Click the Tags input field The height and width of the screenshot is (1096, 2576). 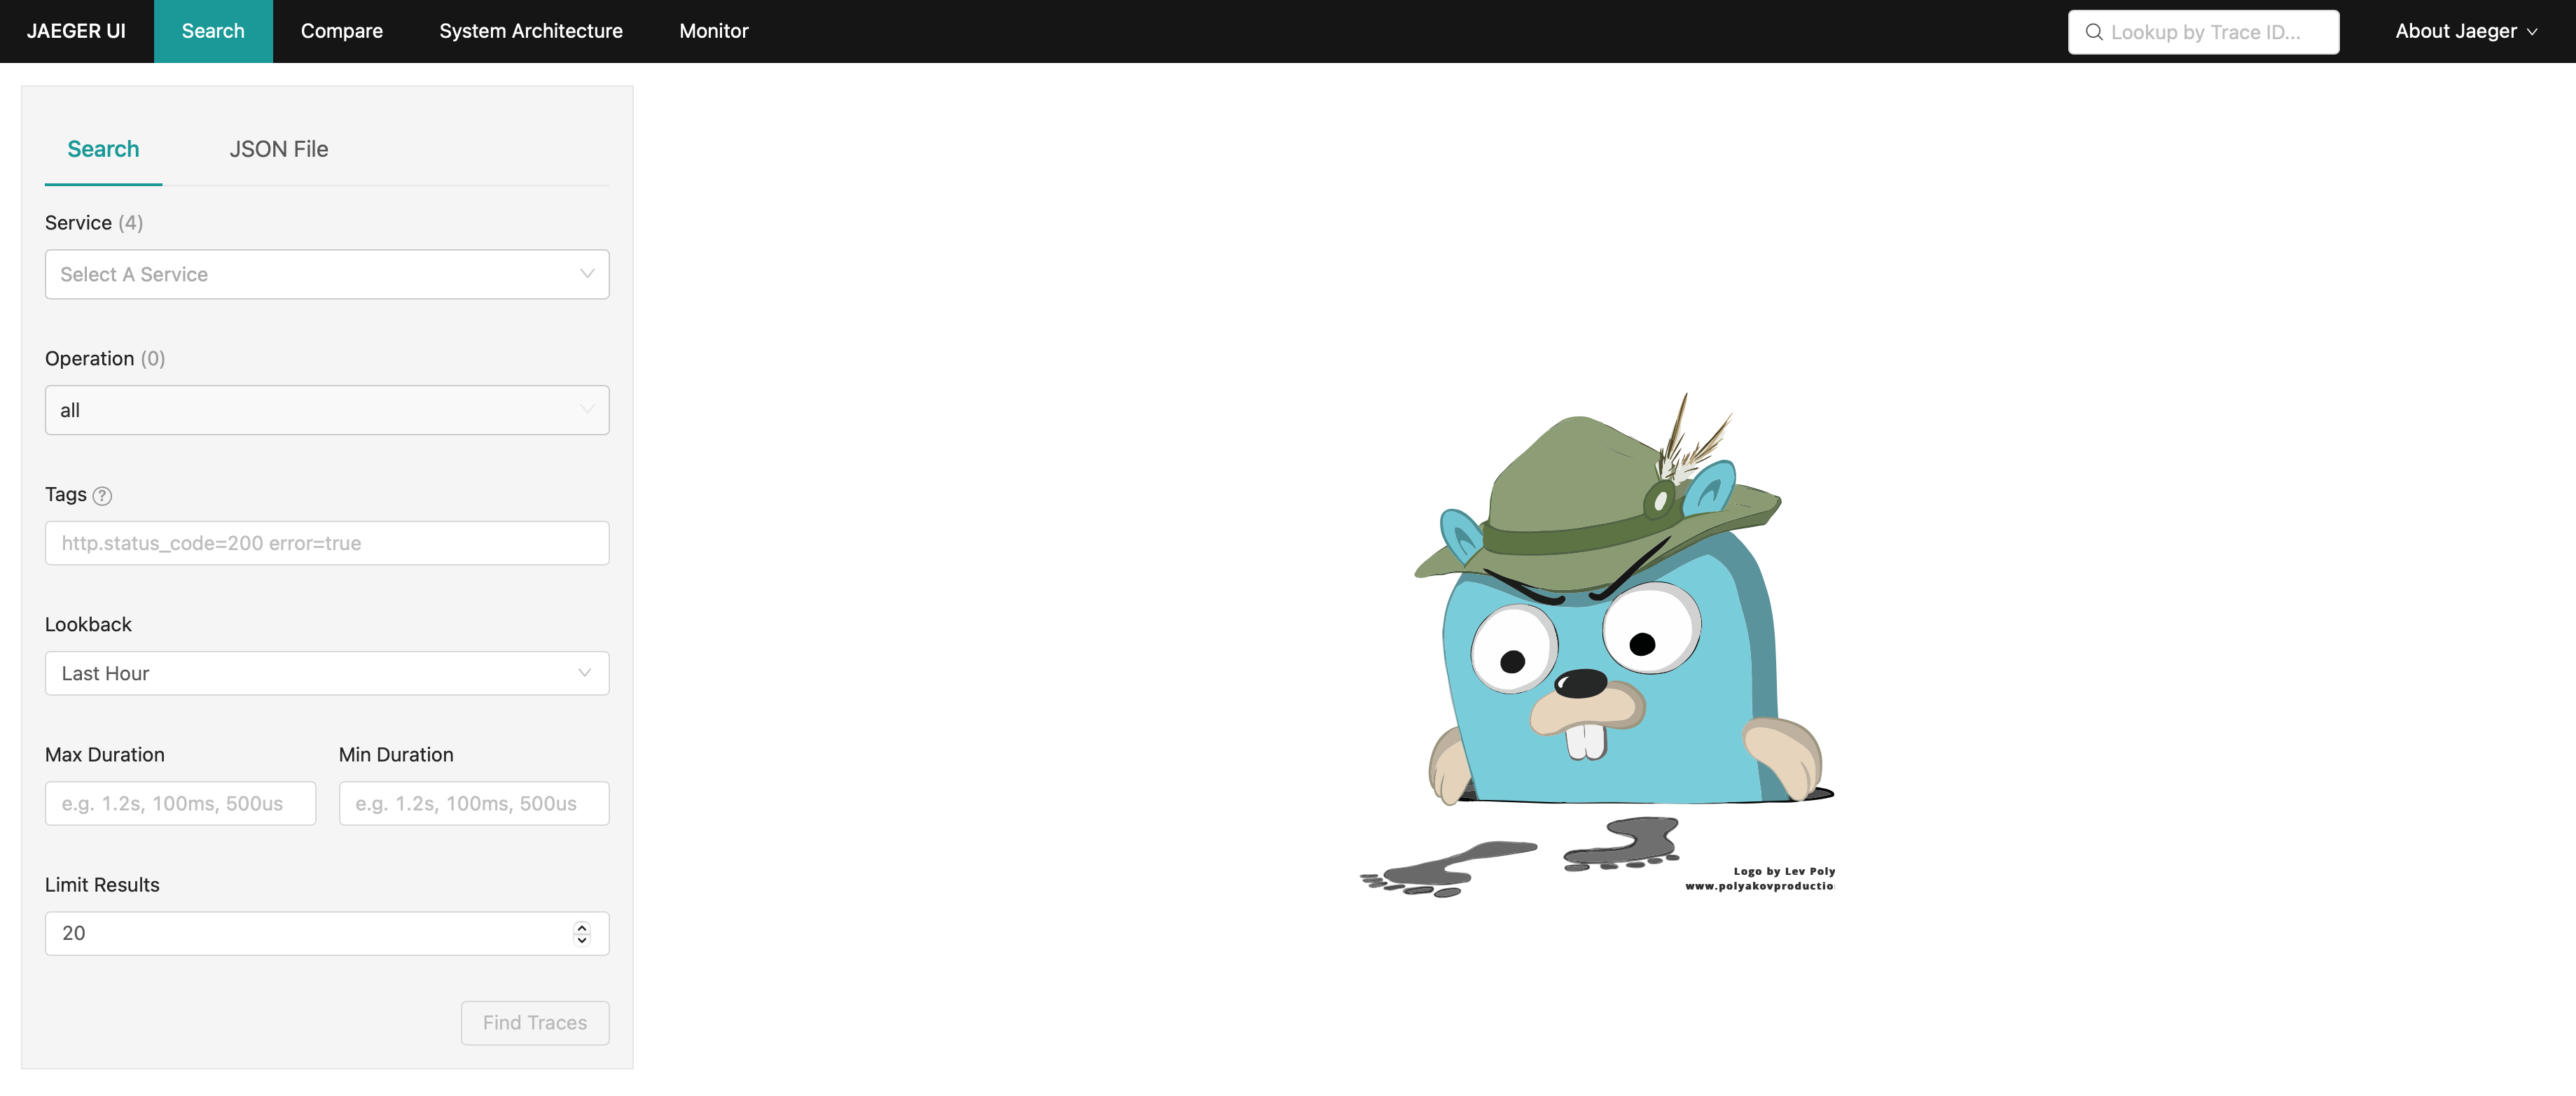pos(327,542)
